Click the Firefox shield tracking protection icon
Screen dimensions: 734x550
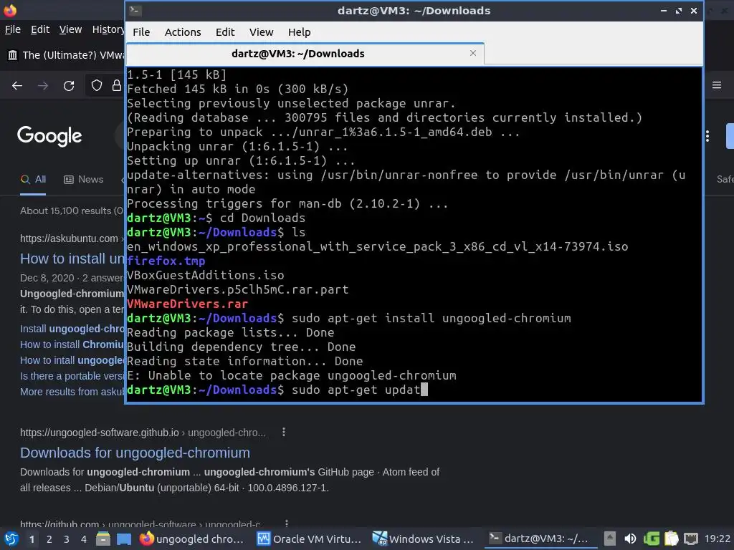click(x=97, y=85)
